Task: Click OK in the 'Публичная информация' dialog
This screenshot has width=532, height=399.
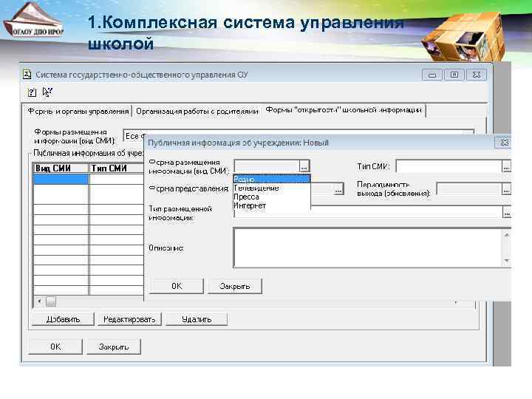Action: point(177,286)
